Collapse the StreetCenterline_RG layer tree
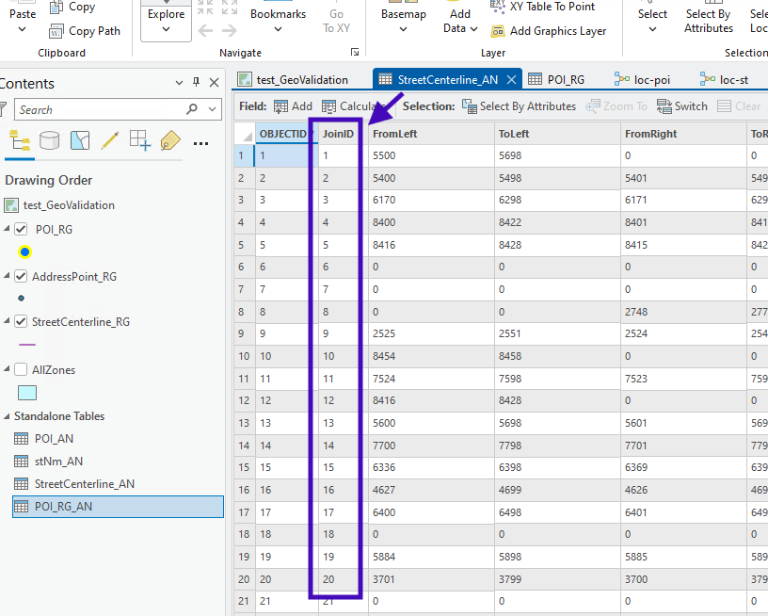This screenshot has width=768, height=616. pyautogui.click(x=8, y=322)
